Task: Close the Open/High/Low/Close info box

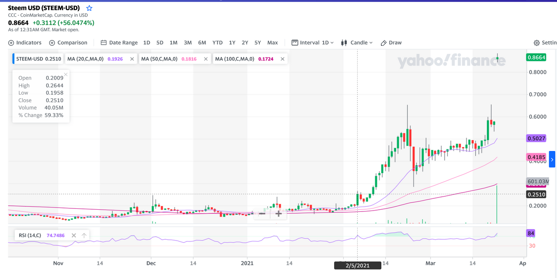Action: [66, 74]
